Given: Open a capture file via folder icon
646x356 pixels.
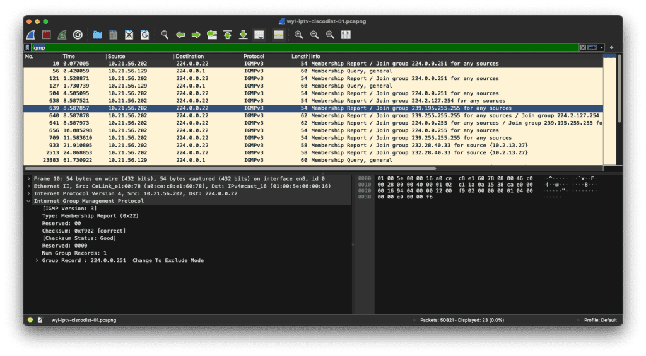Looking at the screenshot, I should 98,35.
